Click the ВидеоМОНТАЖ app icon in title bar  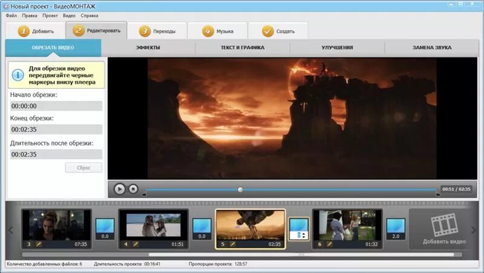coord(5,6)
